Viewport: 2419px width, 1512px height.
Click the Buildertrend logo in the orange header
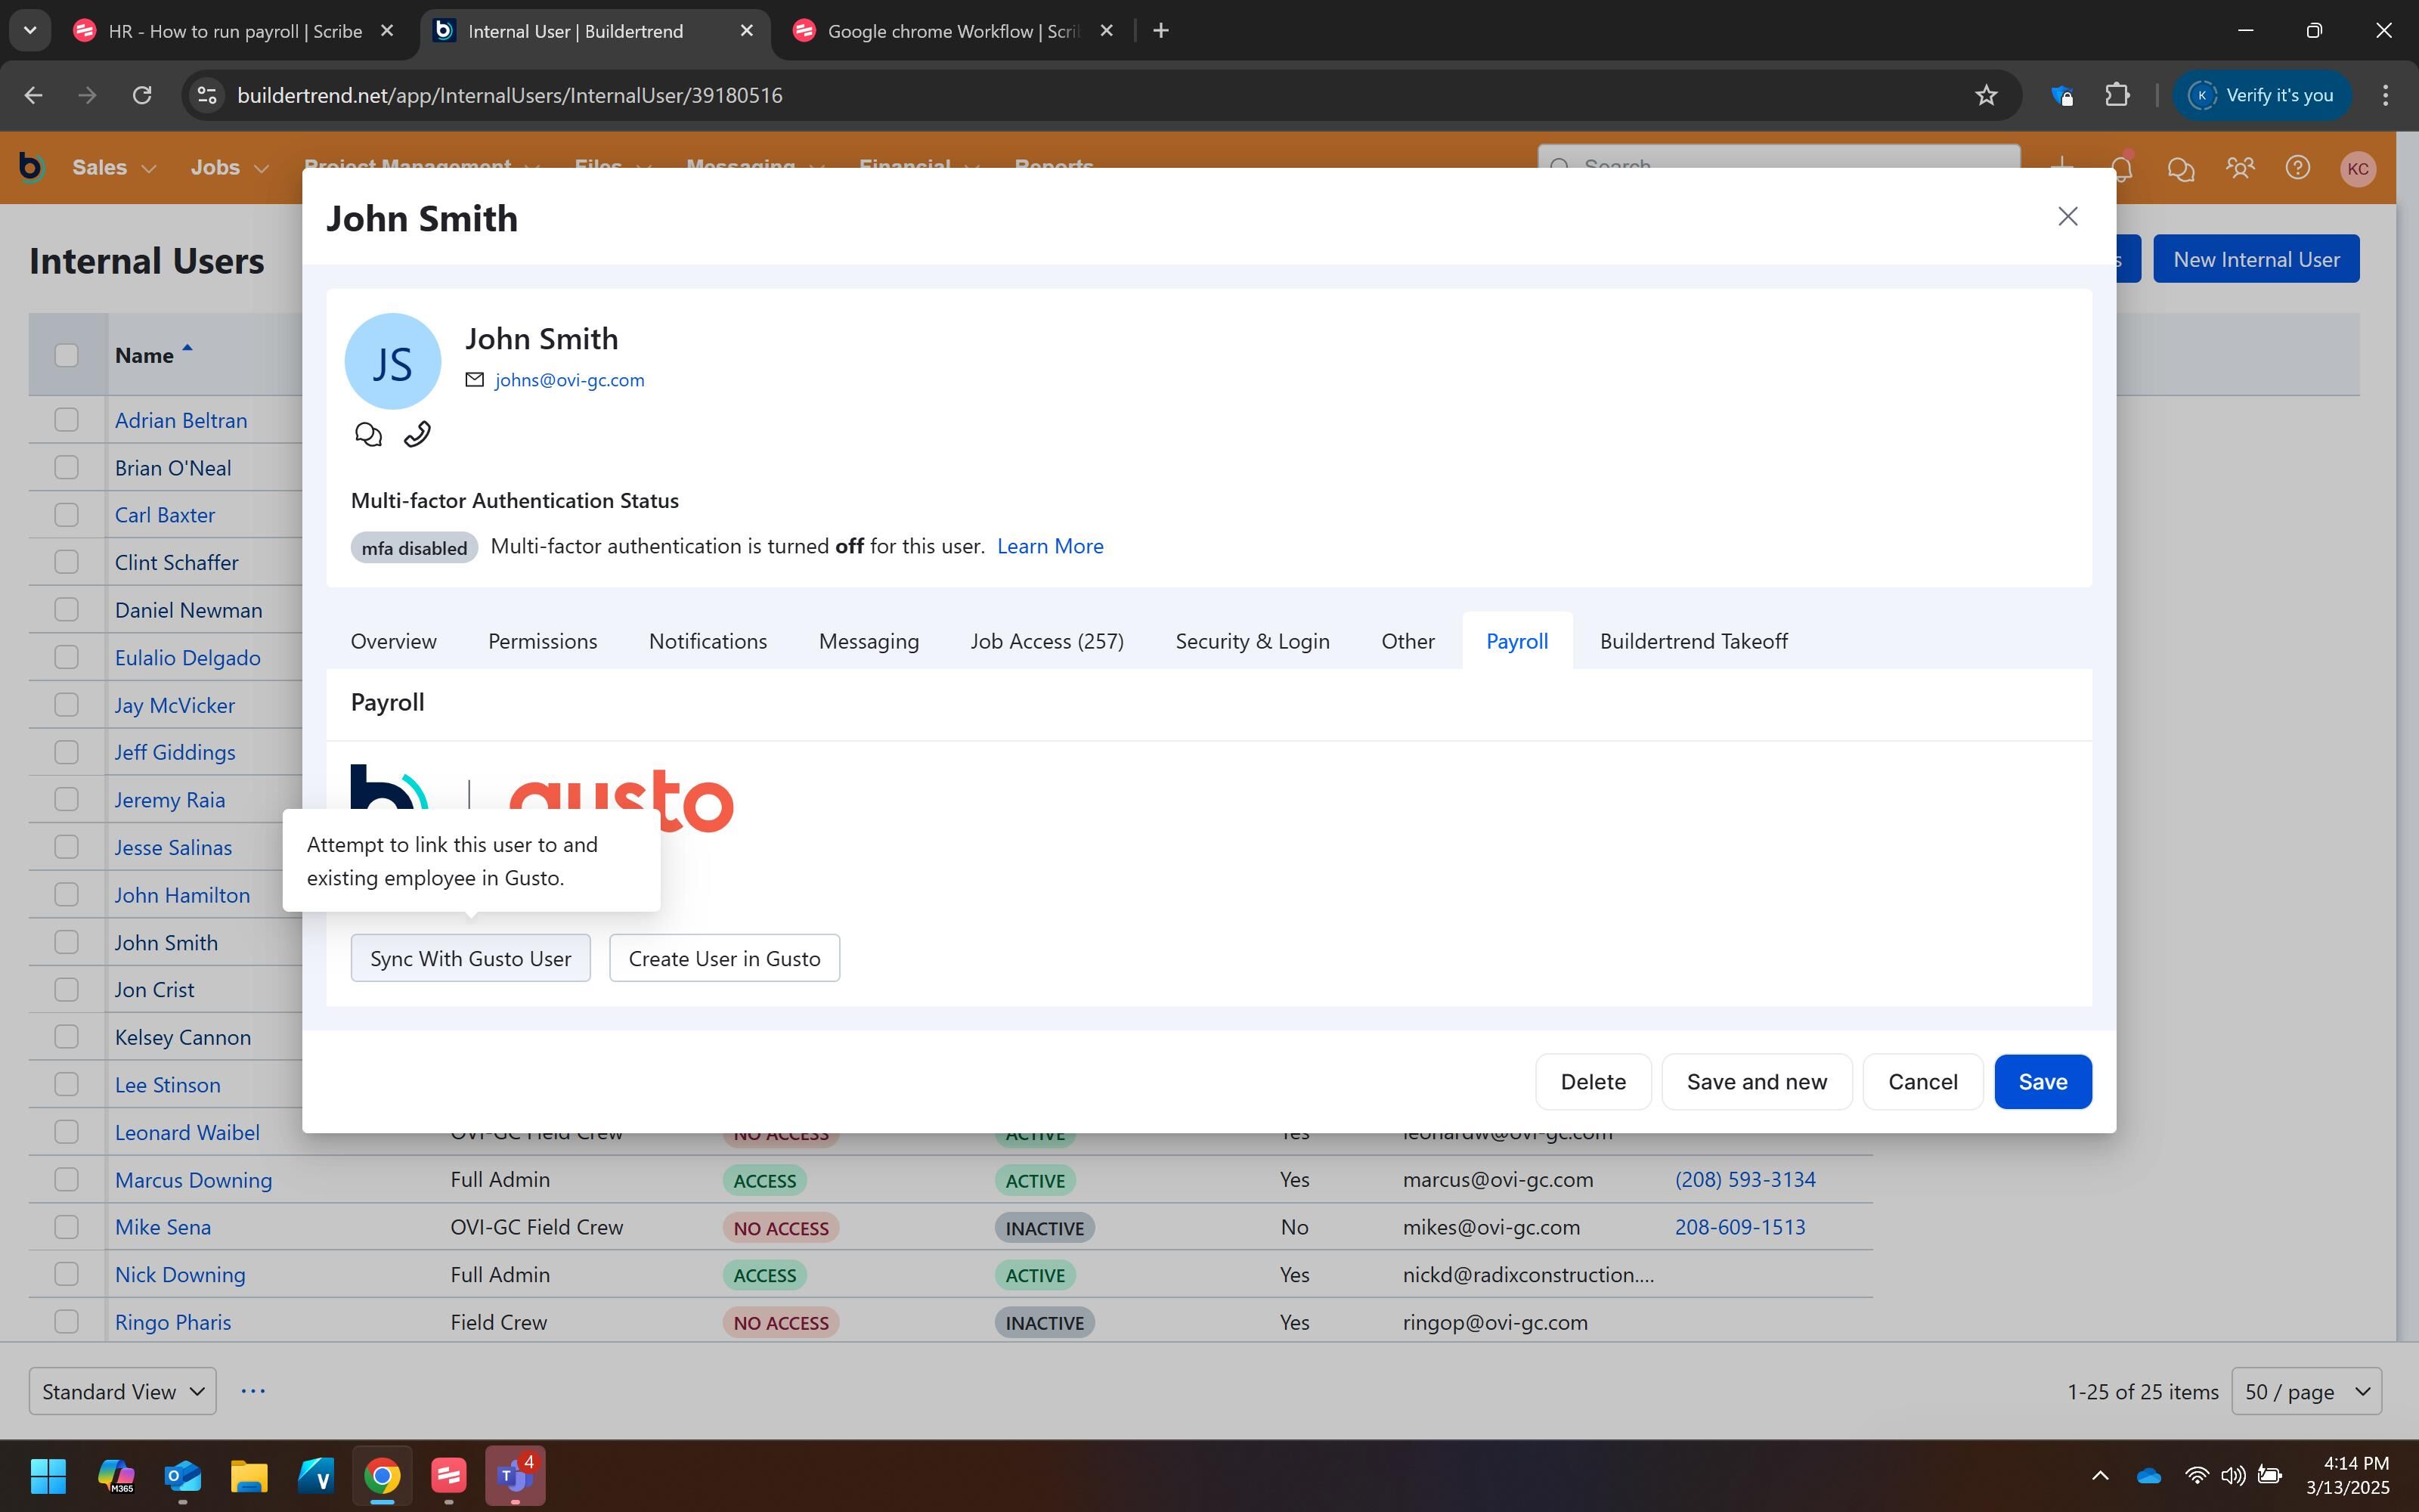[x=32, y=167]
